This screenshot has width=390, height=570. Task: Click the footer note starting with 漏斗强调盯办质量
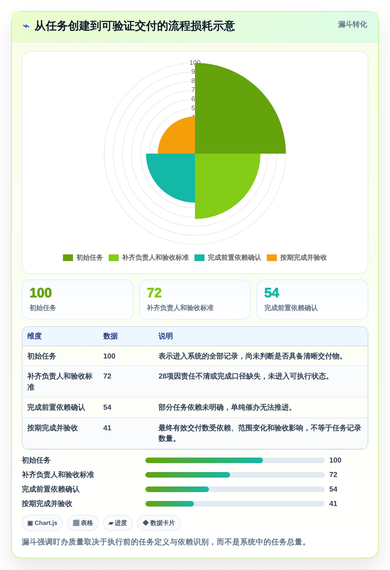(x=164, y=542)
